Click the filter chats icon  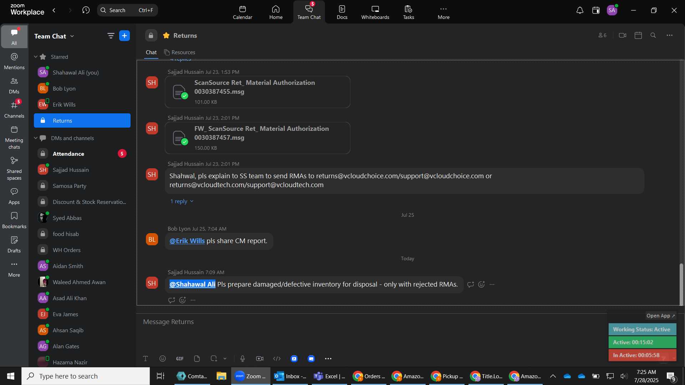coord(111,36)
